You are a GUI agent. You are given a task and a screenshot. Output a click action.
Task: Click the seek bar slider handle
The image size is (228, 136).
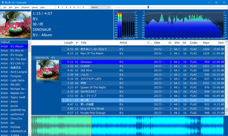pyautogui.click(x=148, y=7)
